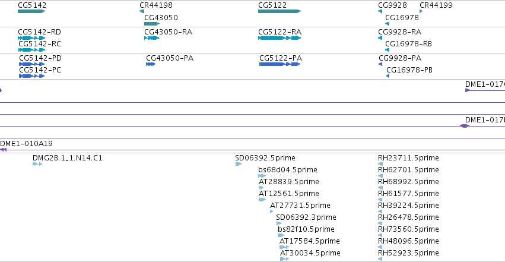Open EST RH73560.5prime label
This screenshot has height=262, width=505.
(408, 229)
